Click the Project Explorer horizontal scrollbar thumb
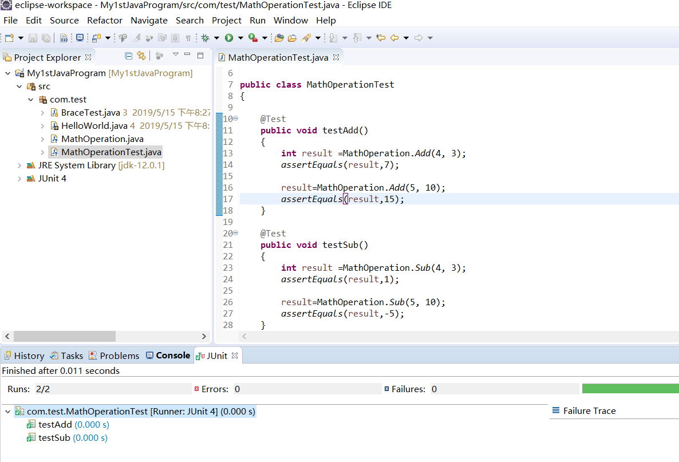The image size is (679, 462). (65, 337)
